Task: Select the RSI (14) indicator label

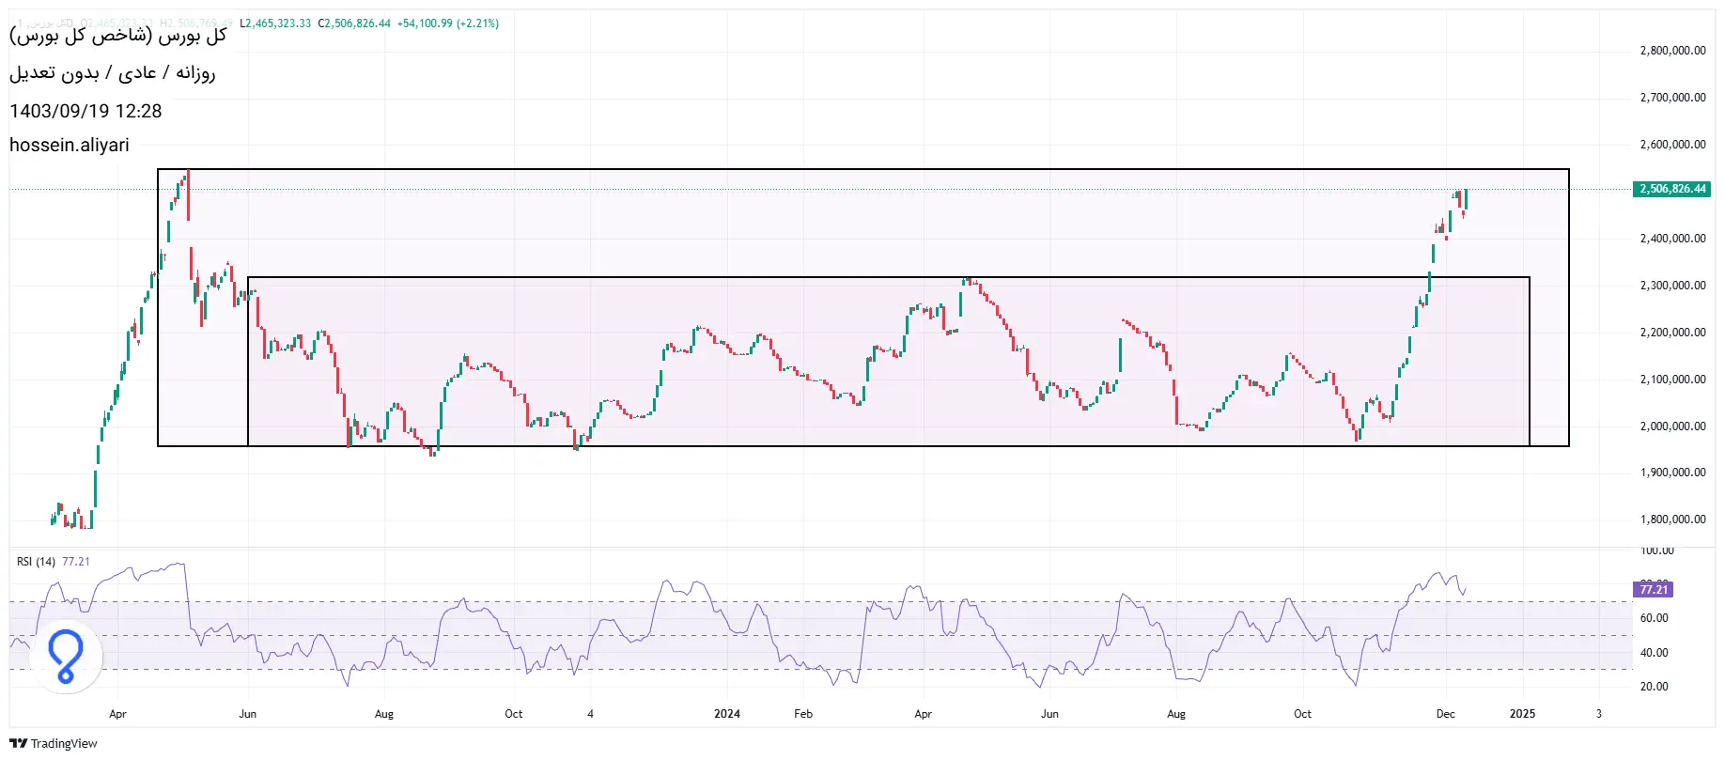Action: [x=36, y=562]
